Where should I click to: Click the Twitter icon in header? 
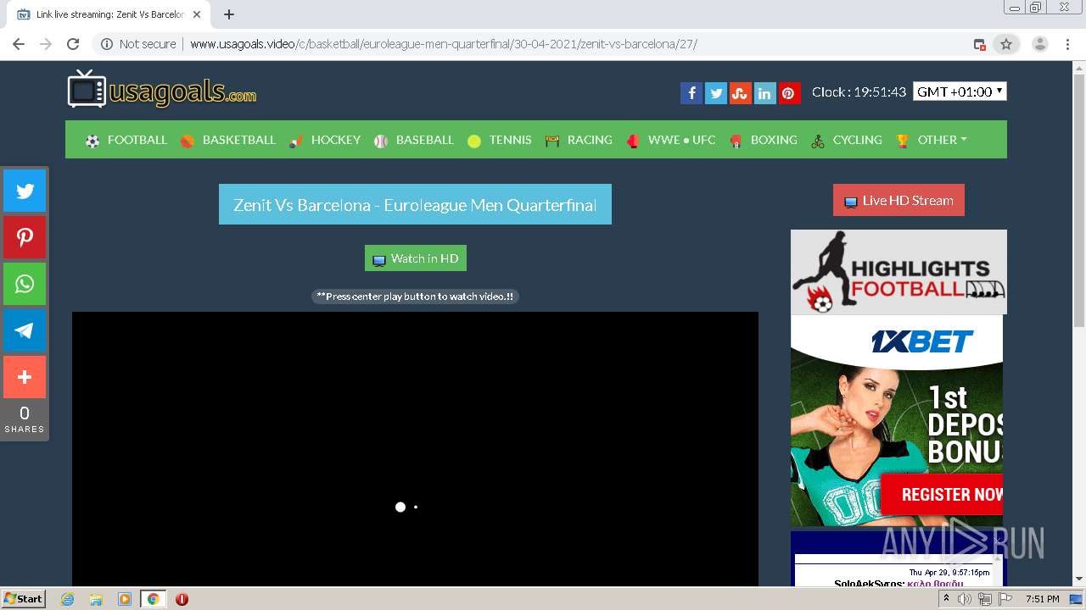[x=716, y=93]
